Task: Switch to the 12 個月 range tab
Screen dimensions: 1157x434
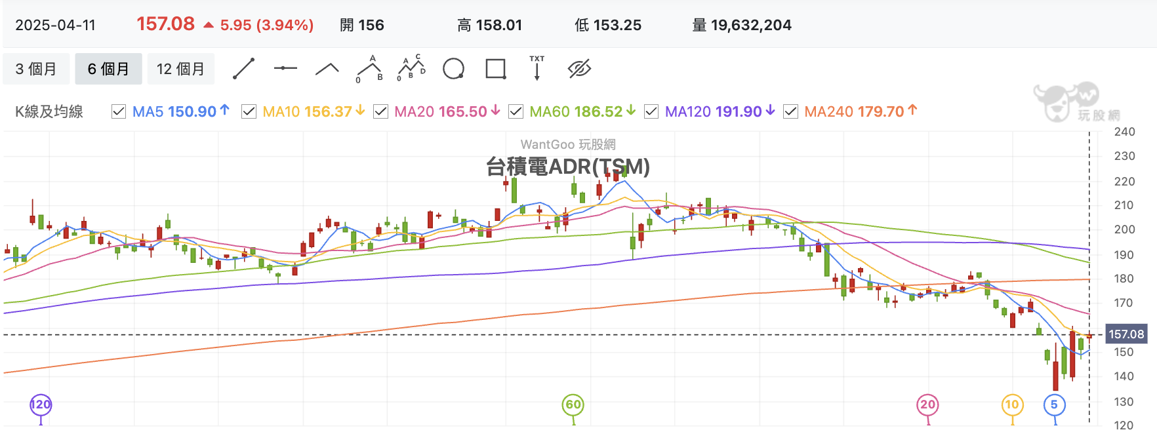Action: 180,69
